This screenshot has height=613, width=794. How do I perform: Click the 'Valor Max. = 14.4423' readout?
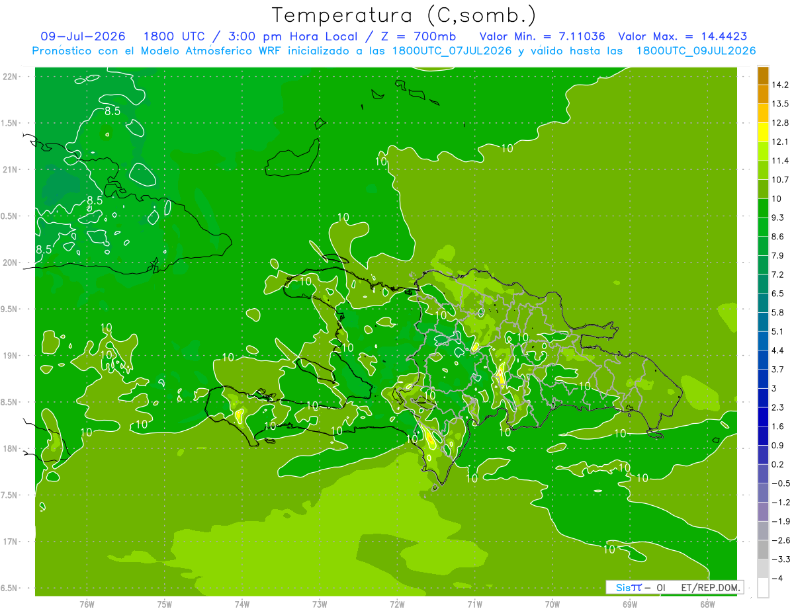(x=683, y=36)
